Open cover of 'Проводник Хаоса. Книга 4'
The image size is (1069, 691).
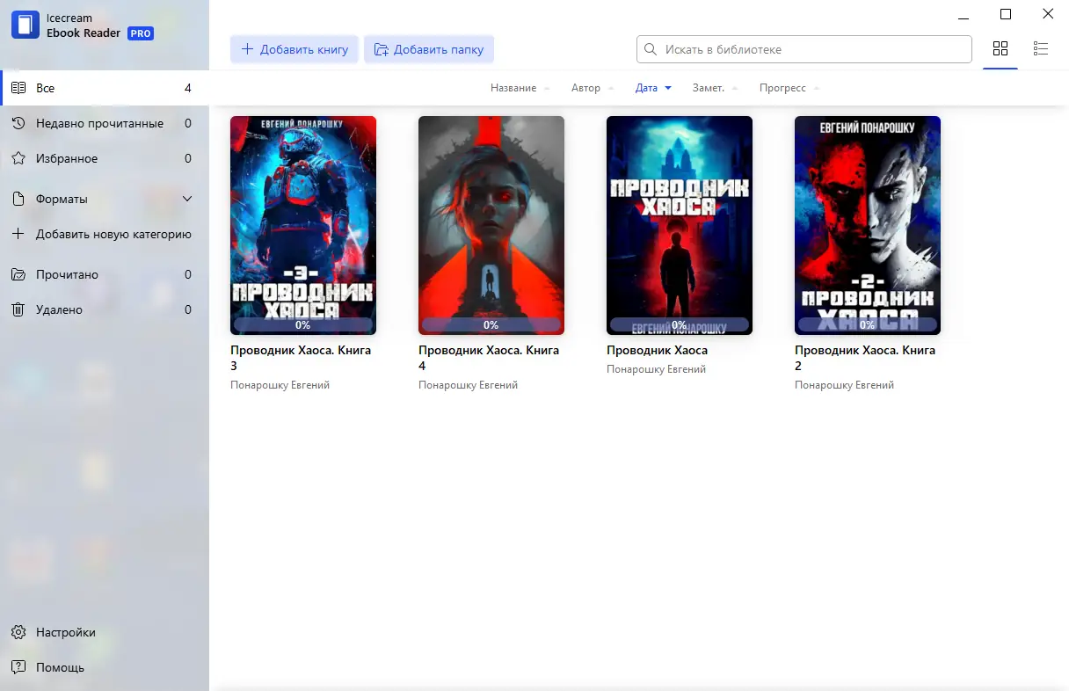click(x=491, y=225)
